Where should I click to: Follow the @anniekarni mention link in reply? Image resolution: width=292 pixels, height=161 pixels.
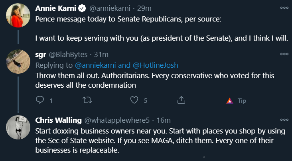click(x=95, y=65)
